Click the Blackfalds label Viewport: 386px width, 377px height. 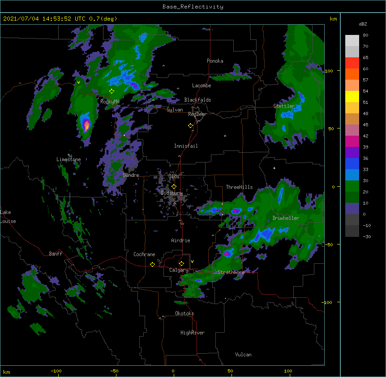(x=197, y=100)
